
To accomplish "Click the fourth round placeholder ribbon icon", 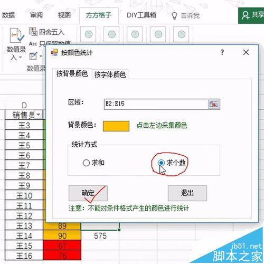I will [x=158, y=34].
